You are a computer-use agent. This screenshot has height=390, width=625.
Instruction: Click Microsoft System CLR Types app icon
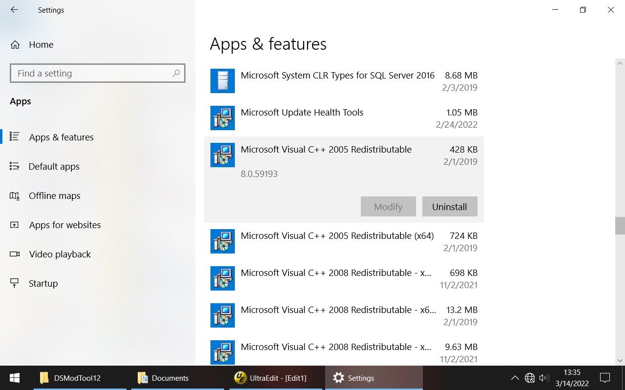(223, 81)
